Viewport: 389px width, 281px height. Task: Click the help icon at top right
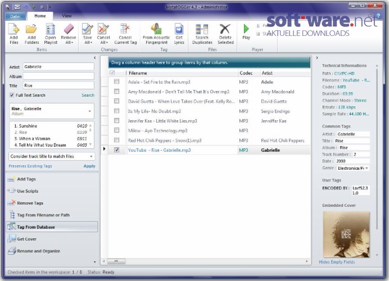click(x=378, y=16)
